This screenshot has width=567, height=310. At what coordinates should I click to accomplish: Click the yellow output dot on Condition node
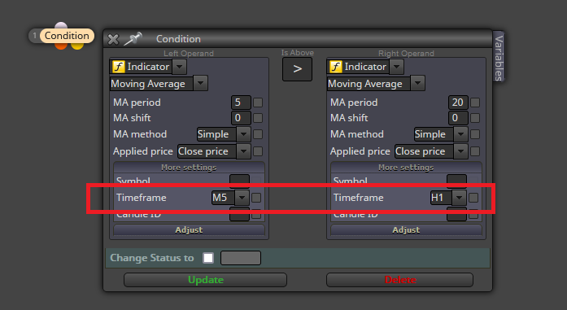(x=77, y=46)
